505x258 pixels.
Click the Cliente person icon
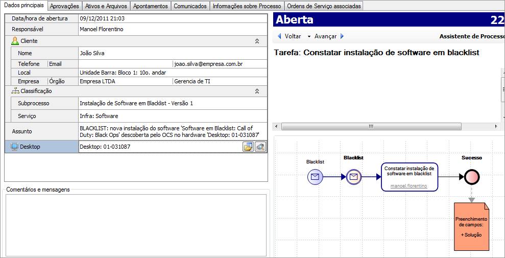pyautogui.click(x=15, y=41)
